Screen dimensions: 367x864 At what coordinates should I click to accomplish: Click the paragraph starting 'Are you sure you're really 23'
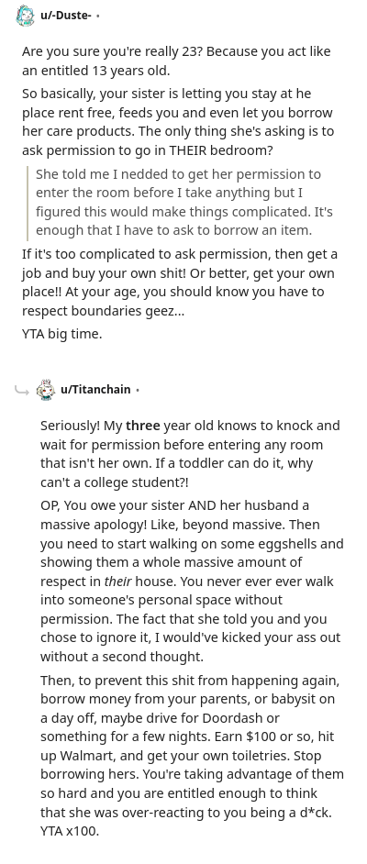click(x=176, y=61)
